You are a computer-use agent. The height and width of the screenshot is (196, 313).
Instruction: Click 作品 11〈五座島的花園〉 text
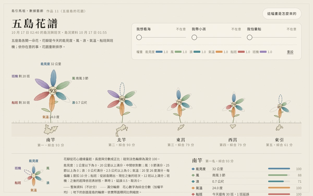[66, 11]
